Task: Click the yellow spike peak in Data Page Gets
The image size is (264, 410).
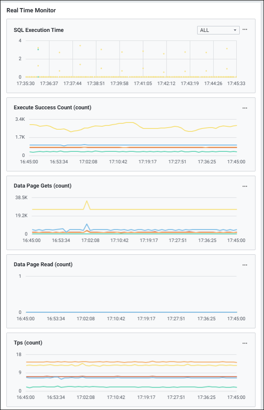Action: click(x=87, y=201)
